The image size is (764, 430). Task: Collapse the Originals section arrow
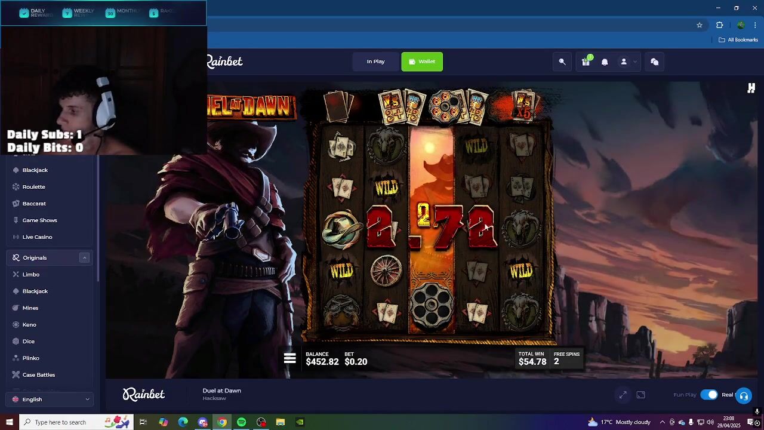[84, 258]
